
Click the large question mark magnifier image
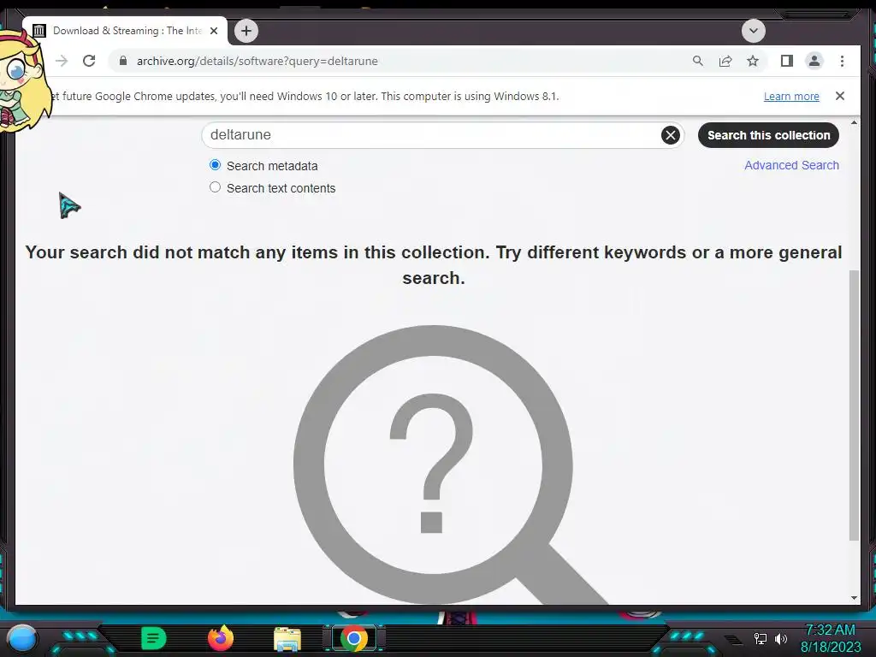[x=450, y=465]
